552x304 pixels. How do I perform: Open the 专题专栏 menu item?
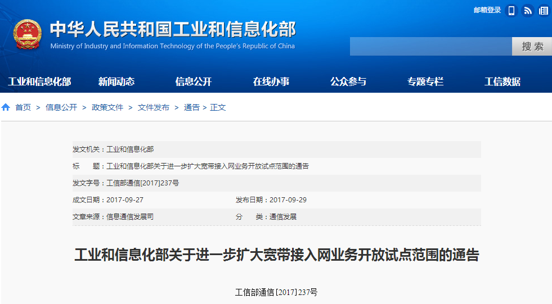425,81
